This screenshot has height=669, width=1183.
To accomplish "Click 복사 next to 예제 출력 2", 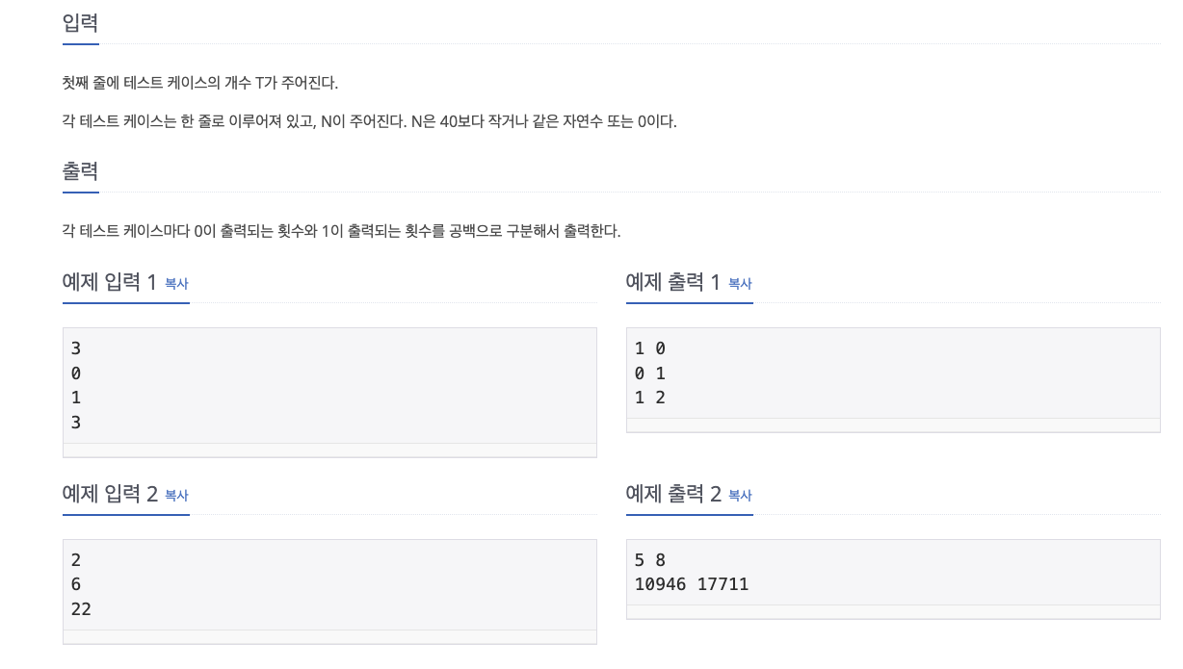I will (739, 496).
